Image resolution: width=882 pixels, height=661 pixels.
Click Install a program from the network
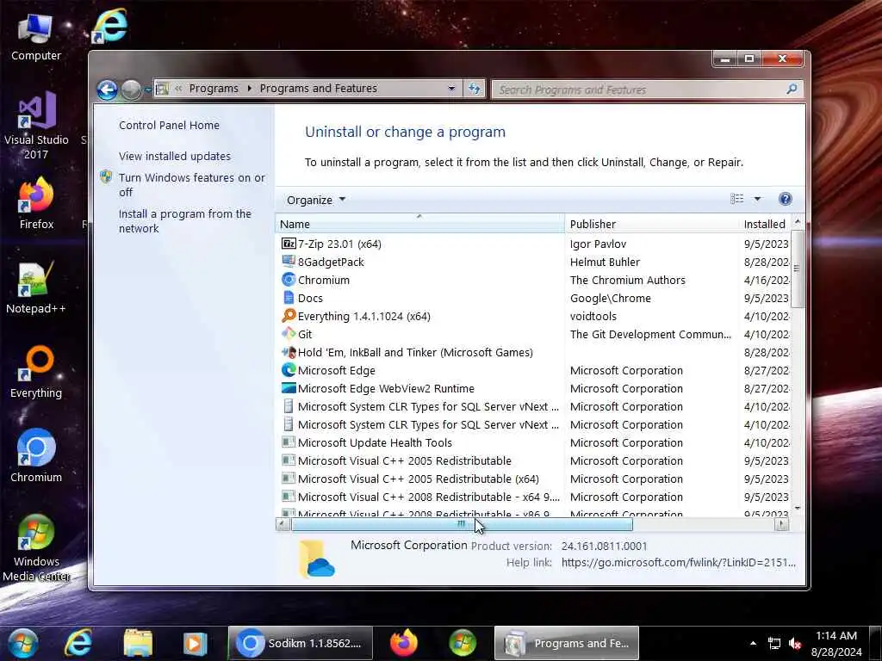[x=185, y=221]
